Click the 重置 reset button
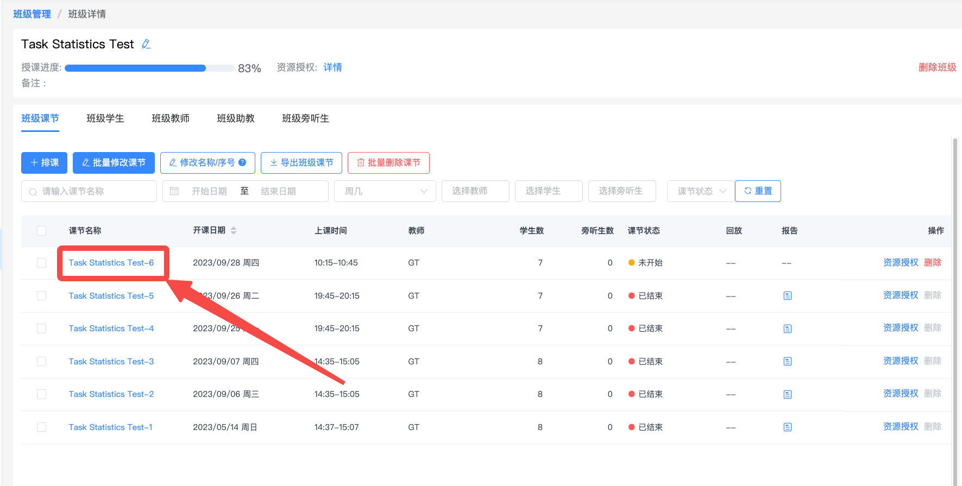The height and width of the screenshot is (486, 962). [758, 191]
